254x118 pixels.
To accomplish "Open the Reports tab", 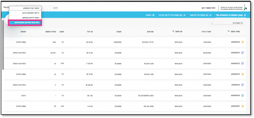I will point(150,15).
